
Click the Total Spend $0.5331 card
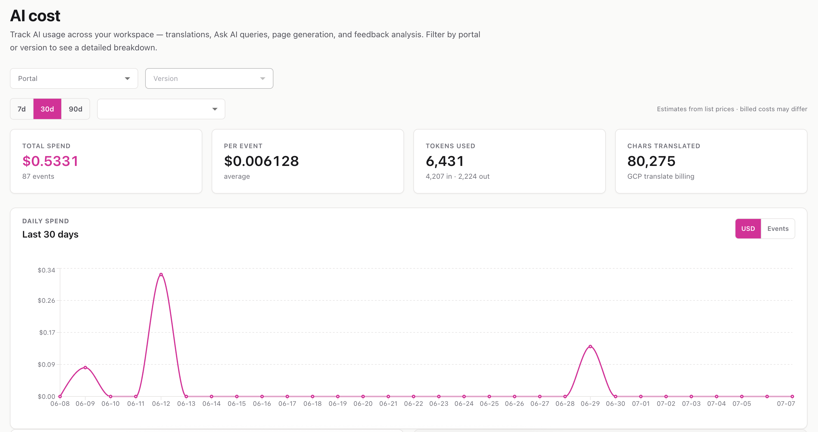(x=106, y=162)
